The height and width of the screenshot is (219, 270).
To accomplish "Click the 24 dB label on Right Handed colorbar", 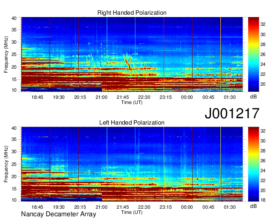I will pos(263,64).
